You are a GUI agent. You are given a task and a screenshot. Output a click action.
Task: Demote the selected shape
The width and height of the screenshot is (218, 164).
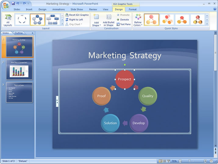pos(123,20)
